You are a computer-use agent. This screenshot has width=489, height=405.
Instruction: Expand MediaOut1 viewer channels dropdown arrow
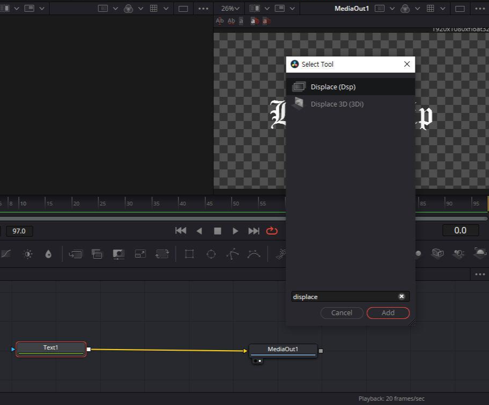[418, 9]
